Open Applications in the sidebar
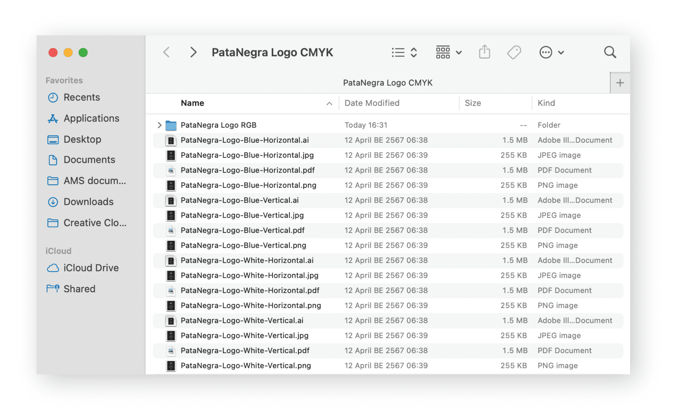 pos(91,118)
